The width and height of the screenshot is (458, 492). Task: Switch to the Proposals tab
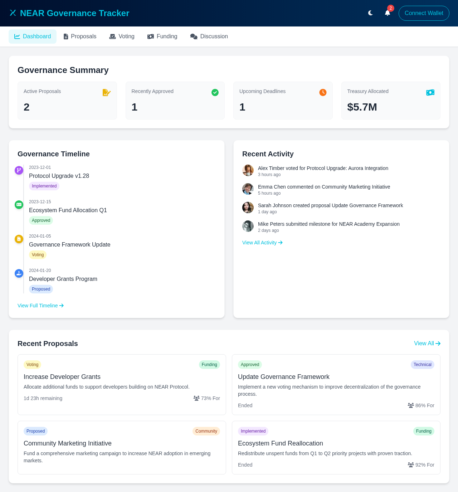point(79,36)
